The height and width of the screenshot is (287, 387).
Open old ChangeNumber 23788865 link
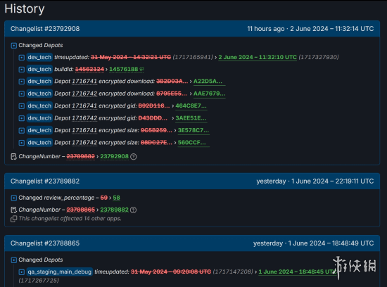point(80,210)
